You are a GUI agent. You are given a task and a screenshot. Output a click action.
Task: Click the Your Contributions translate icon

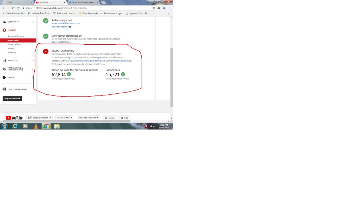[x=4, y=89]
